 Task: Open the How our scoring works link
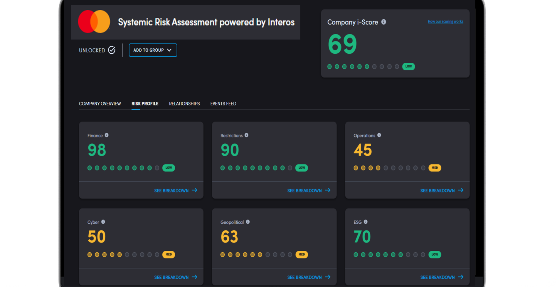[445, 21]
